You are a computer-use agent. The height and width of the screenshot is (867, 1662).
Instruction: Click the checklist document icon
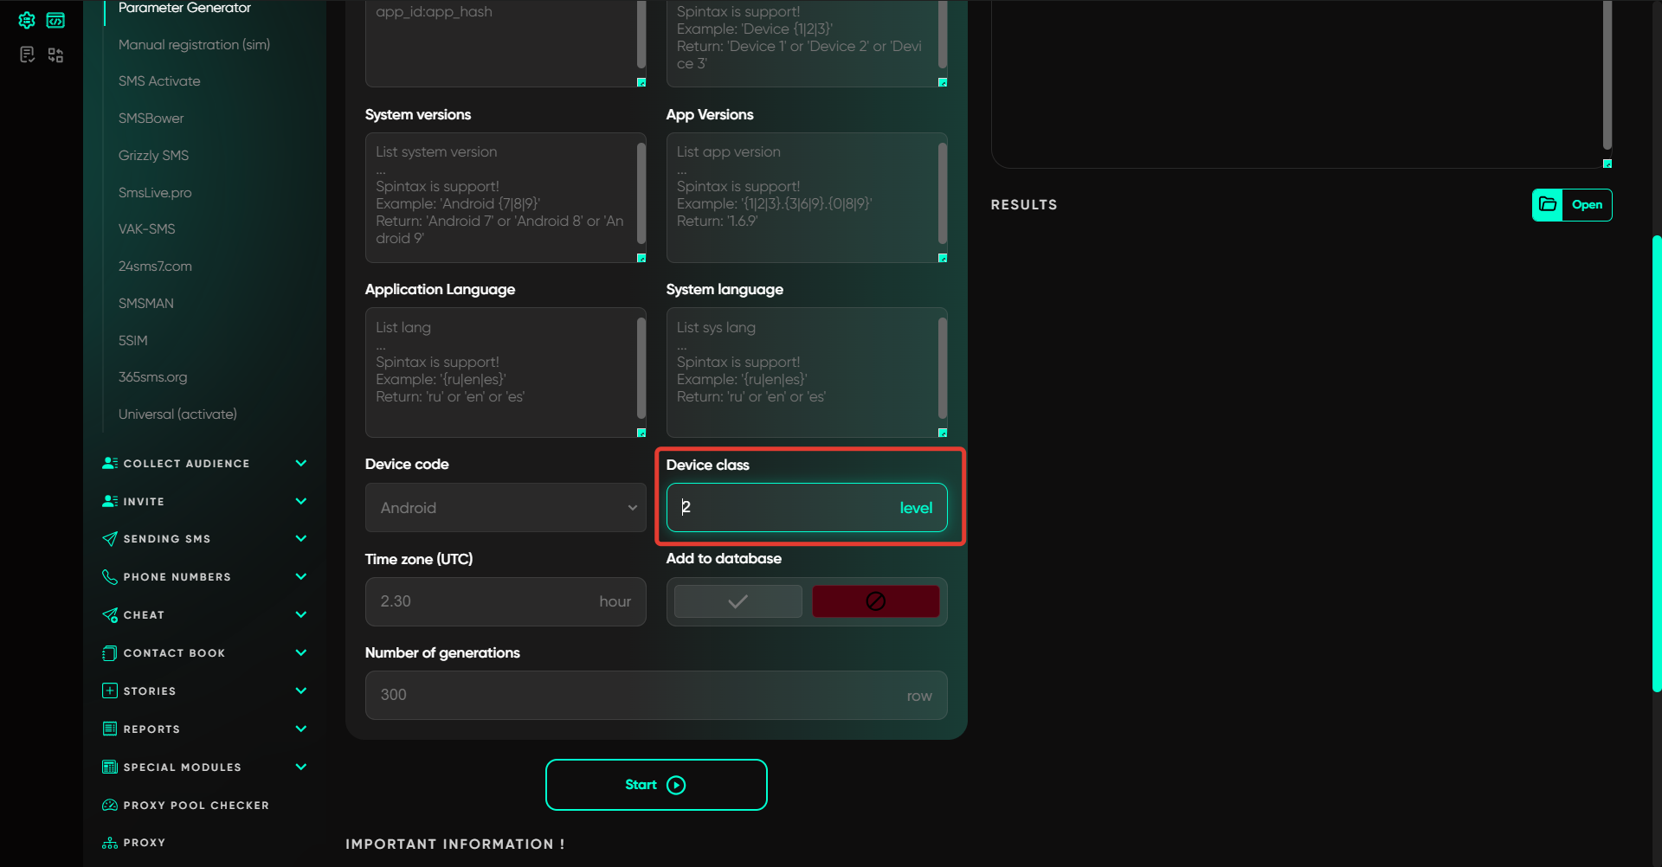pos(27,55)
